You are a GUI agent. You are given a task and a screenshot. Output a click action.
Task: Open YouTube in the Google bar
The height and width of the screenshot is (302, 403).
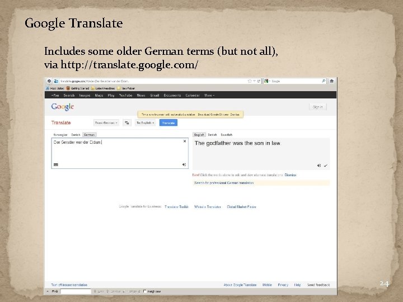(125, 95)
